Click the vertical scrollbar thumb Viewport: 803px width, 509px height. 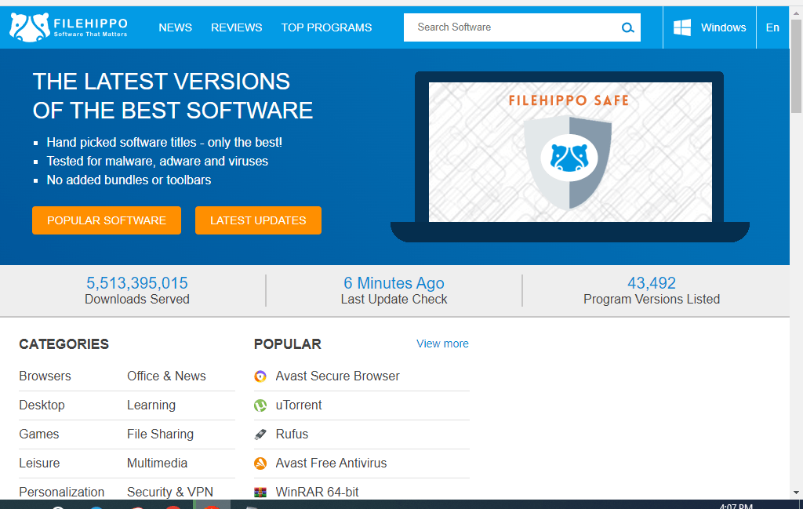coord(796,66)
